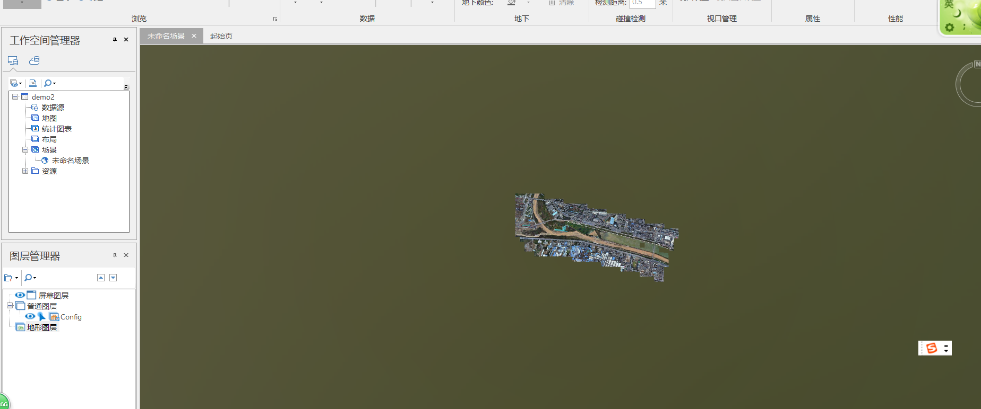Select 未命名场景 in the workspace tree

click(x=71, y=161)
